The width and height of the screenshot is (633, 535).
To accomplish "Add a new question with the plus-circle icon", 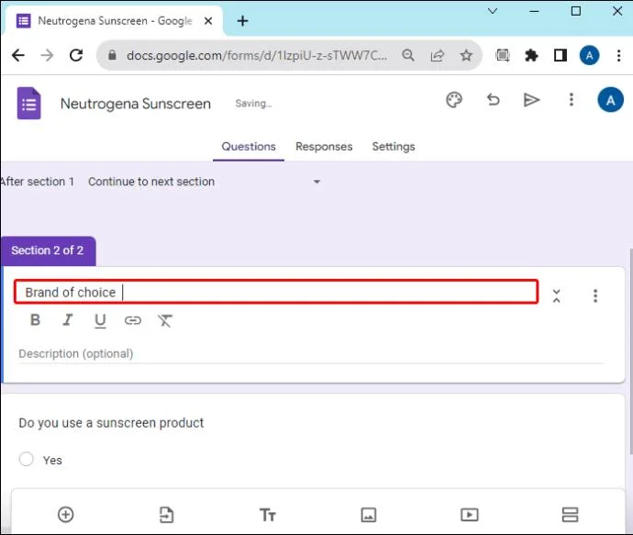I will 66,515.
